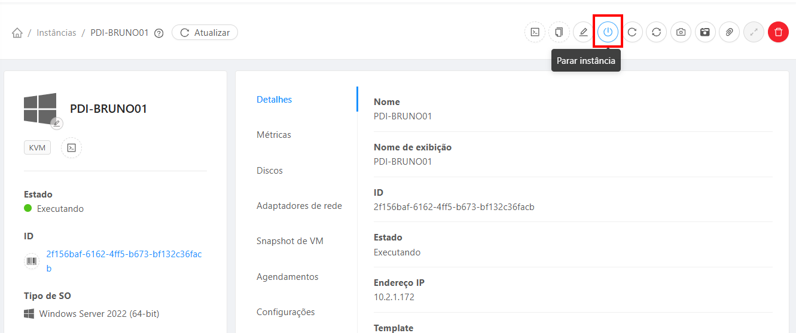Screen dimensions: 796x333
Task: Click the filled camera volume snapshot icon
Action: (705, 32)
